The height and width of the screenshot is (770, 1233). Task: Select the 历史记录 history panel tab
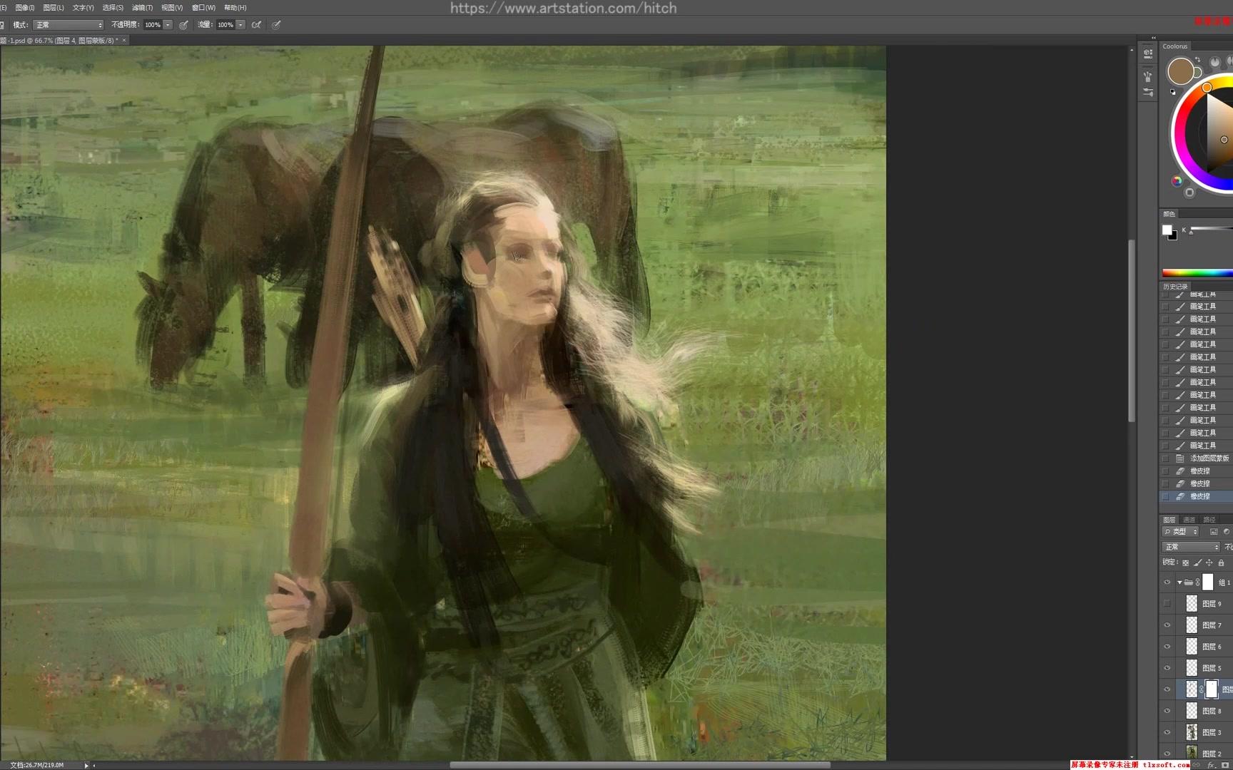(x=1175, y=287)
